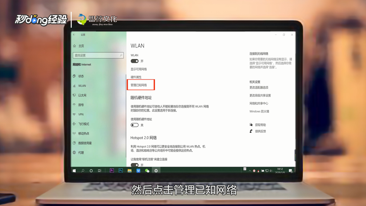Open the 以太网 Ethernet section
Viewport: 366px width, 206px height.
[x=80, y=95]
